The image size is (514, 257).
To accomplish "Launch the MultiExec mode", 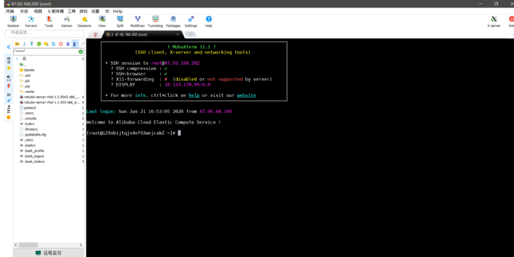I will 138,21.
